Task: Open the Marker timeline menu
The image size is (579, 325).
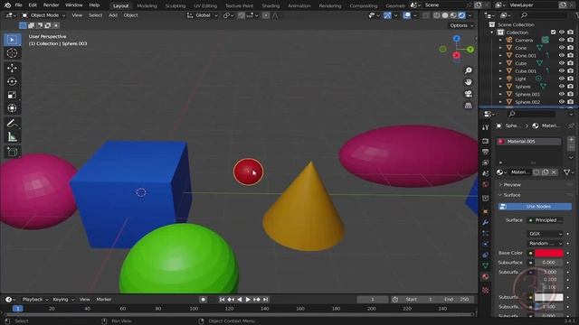Action: coord(104,300)
